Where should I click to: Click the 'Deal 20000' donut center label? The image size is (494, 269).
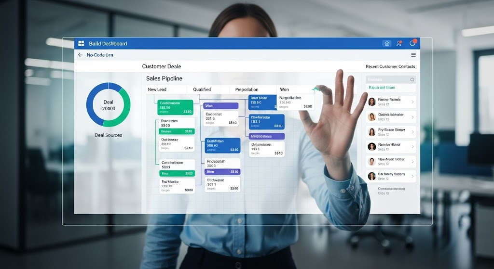pyautogui.click(x=109, y=105)
